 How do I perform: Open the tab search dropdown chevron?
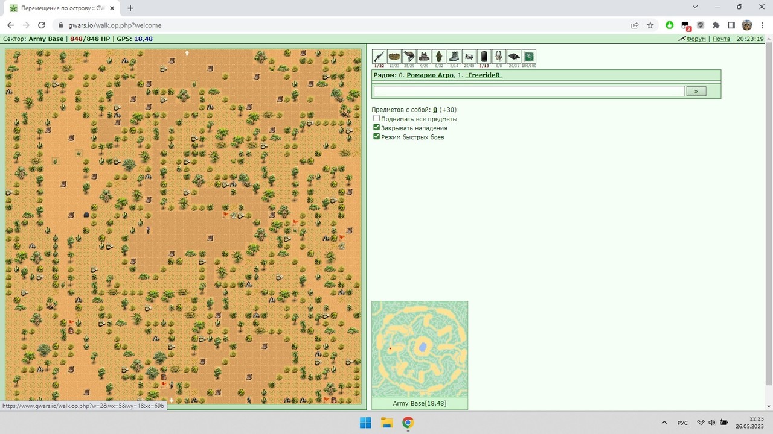coord(695,7)
